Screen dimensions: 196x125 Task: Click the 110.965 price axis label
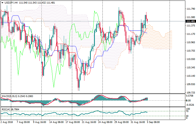tap(191, 42)
